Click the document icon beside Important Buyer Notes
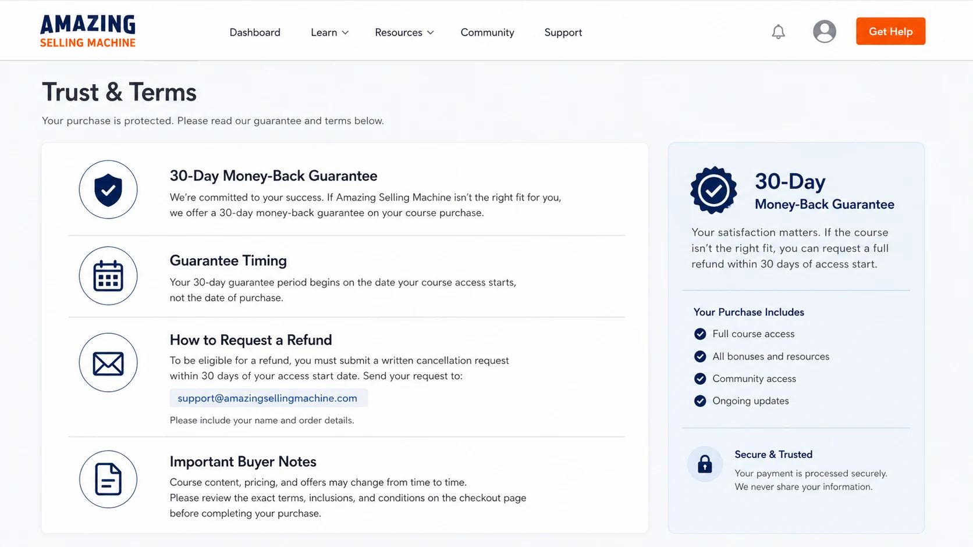973x547 pixels. [108, 479]
